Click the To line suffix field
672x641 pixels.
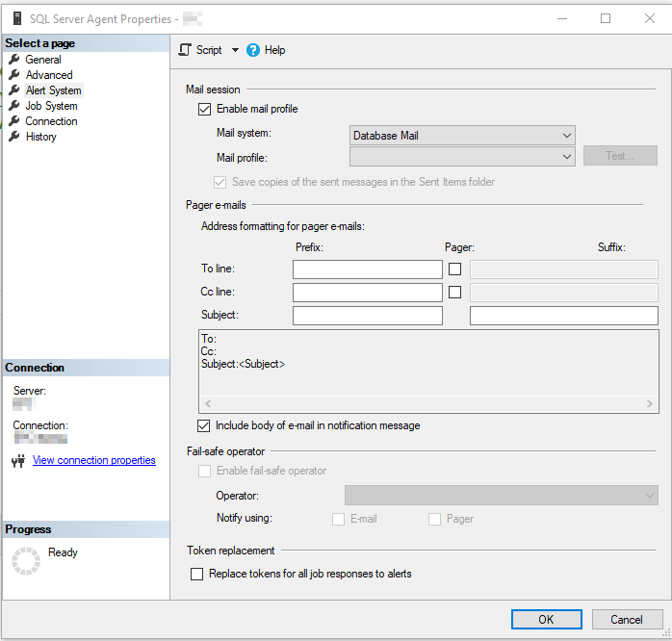[x=564, y=269]
